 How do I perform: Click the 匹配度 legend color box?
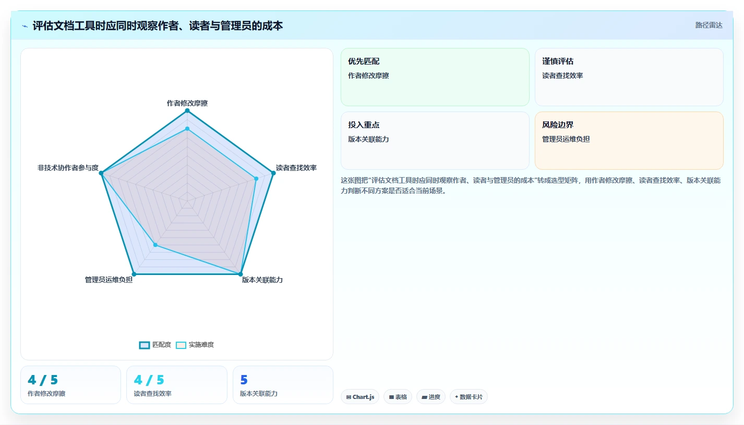145,345
